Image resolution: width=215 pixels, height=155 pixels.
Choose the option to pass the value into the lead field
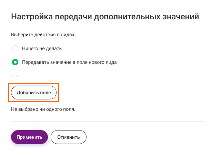[15, 62]
